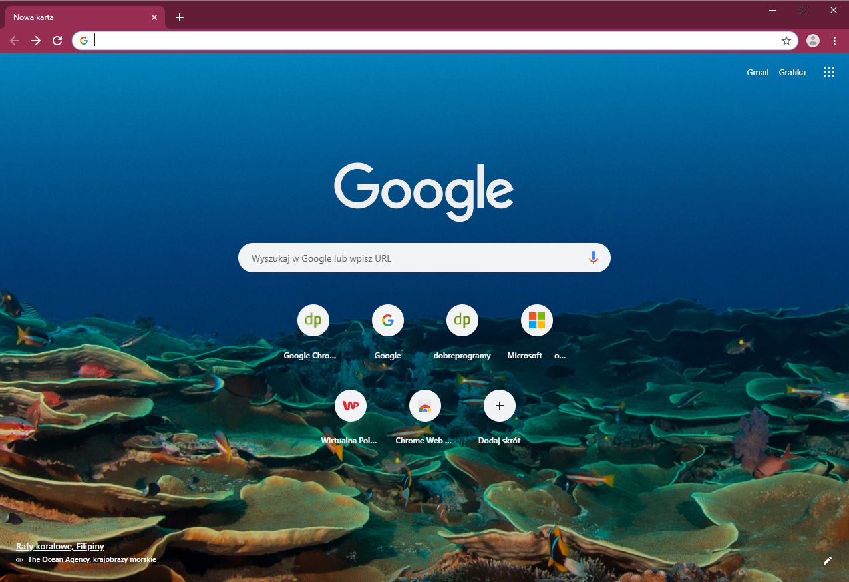
Task: Open a new tab with plus button
Action: (x=180, y=17)
